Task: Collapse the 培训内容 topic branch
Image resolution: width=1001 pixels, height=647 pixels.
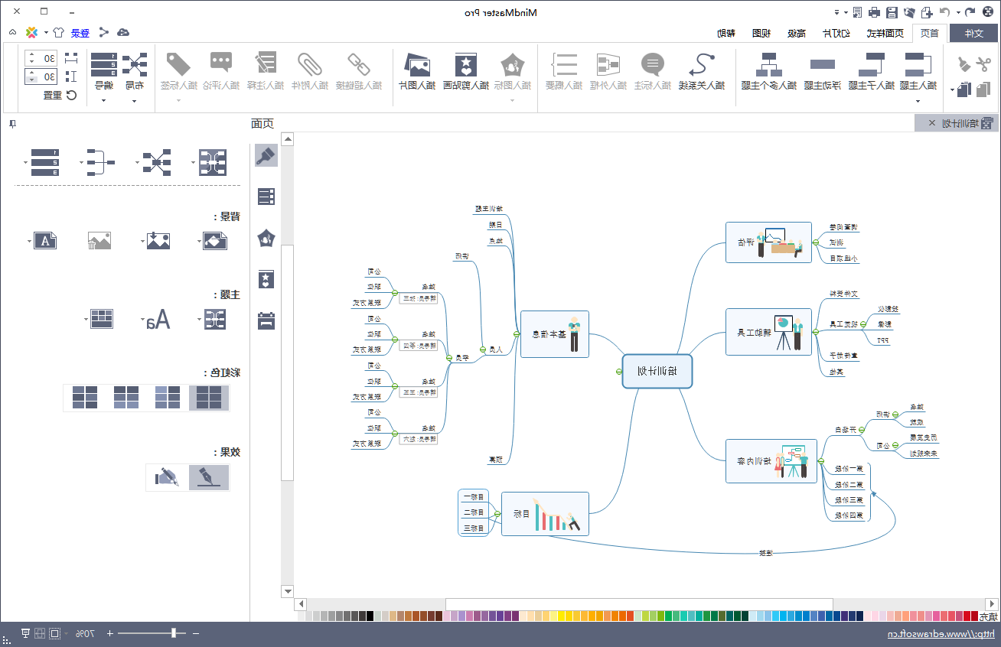Action: tap(820, 461)
